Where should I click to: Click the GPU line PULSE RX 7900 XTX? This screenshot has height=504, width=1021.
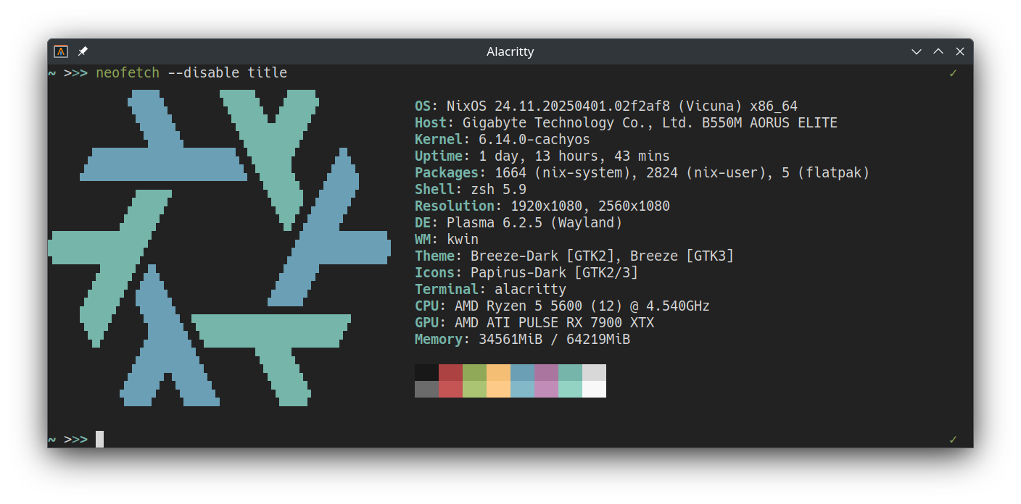534,322
